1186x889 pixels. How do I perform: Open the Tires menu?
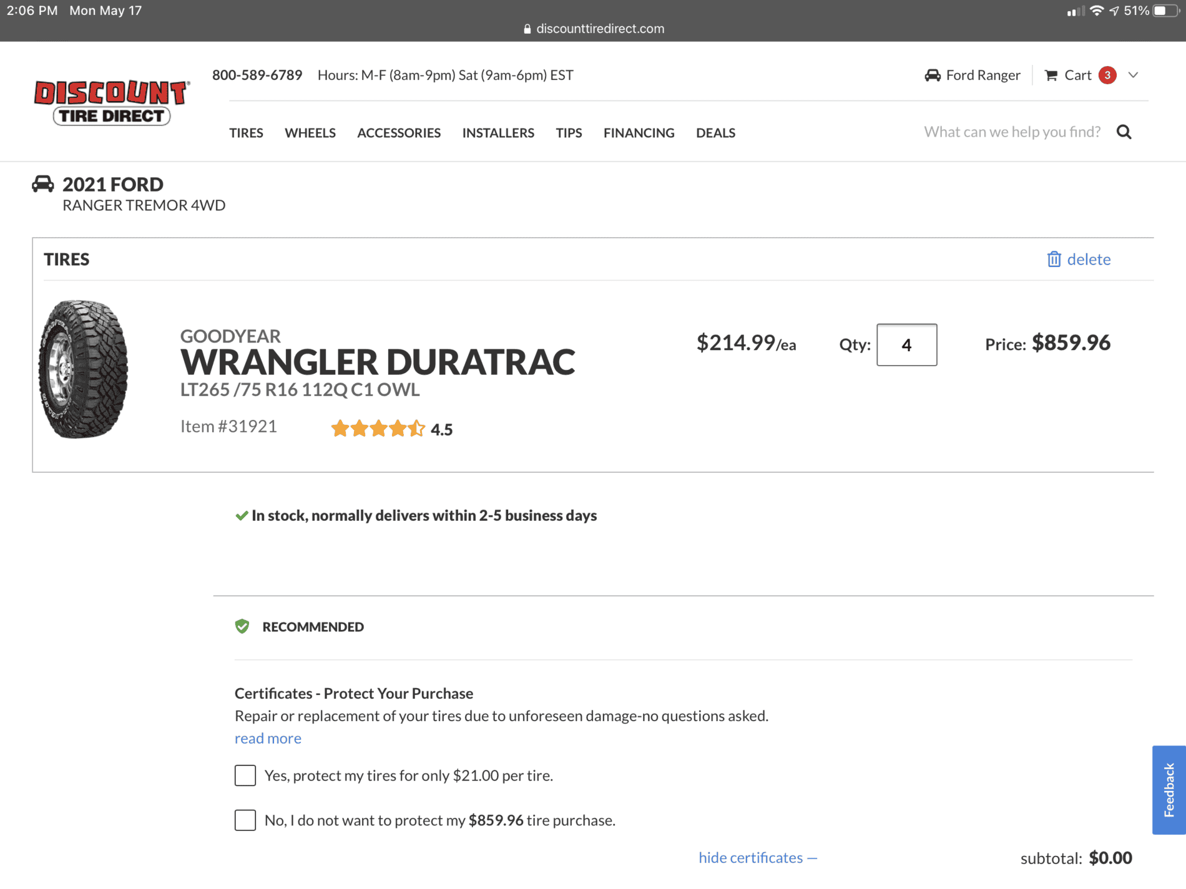point(246,133)
